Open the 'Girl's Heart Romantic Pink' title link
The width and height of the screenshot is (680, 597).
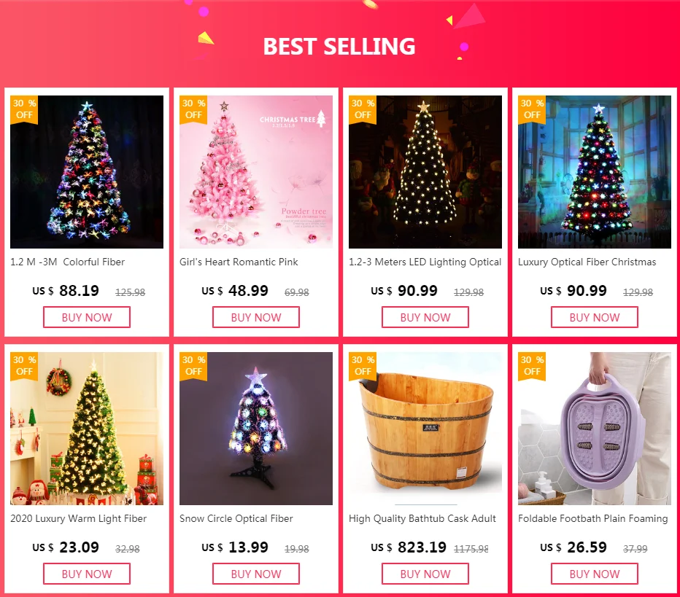click(x=239, y=262)
